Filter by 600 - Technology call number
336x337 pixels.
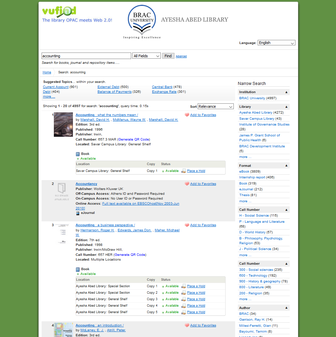pyautogui.click(x=253, y=276)
